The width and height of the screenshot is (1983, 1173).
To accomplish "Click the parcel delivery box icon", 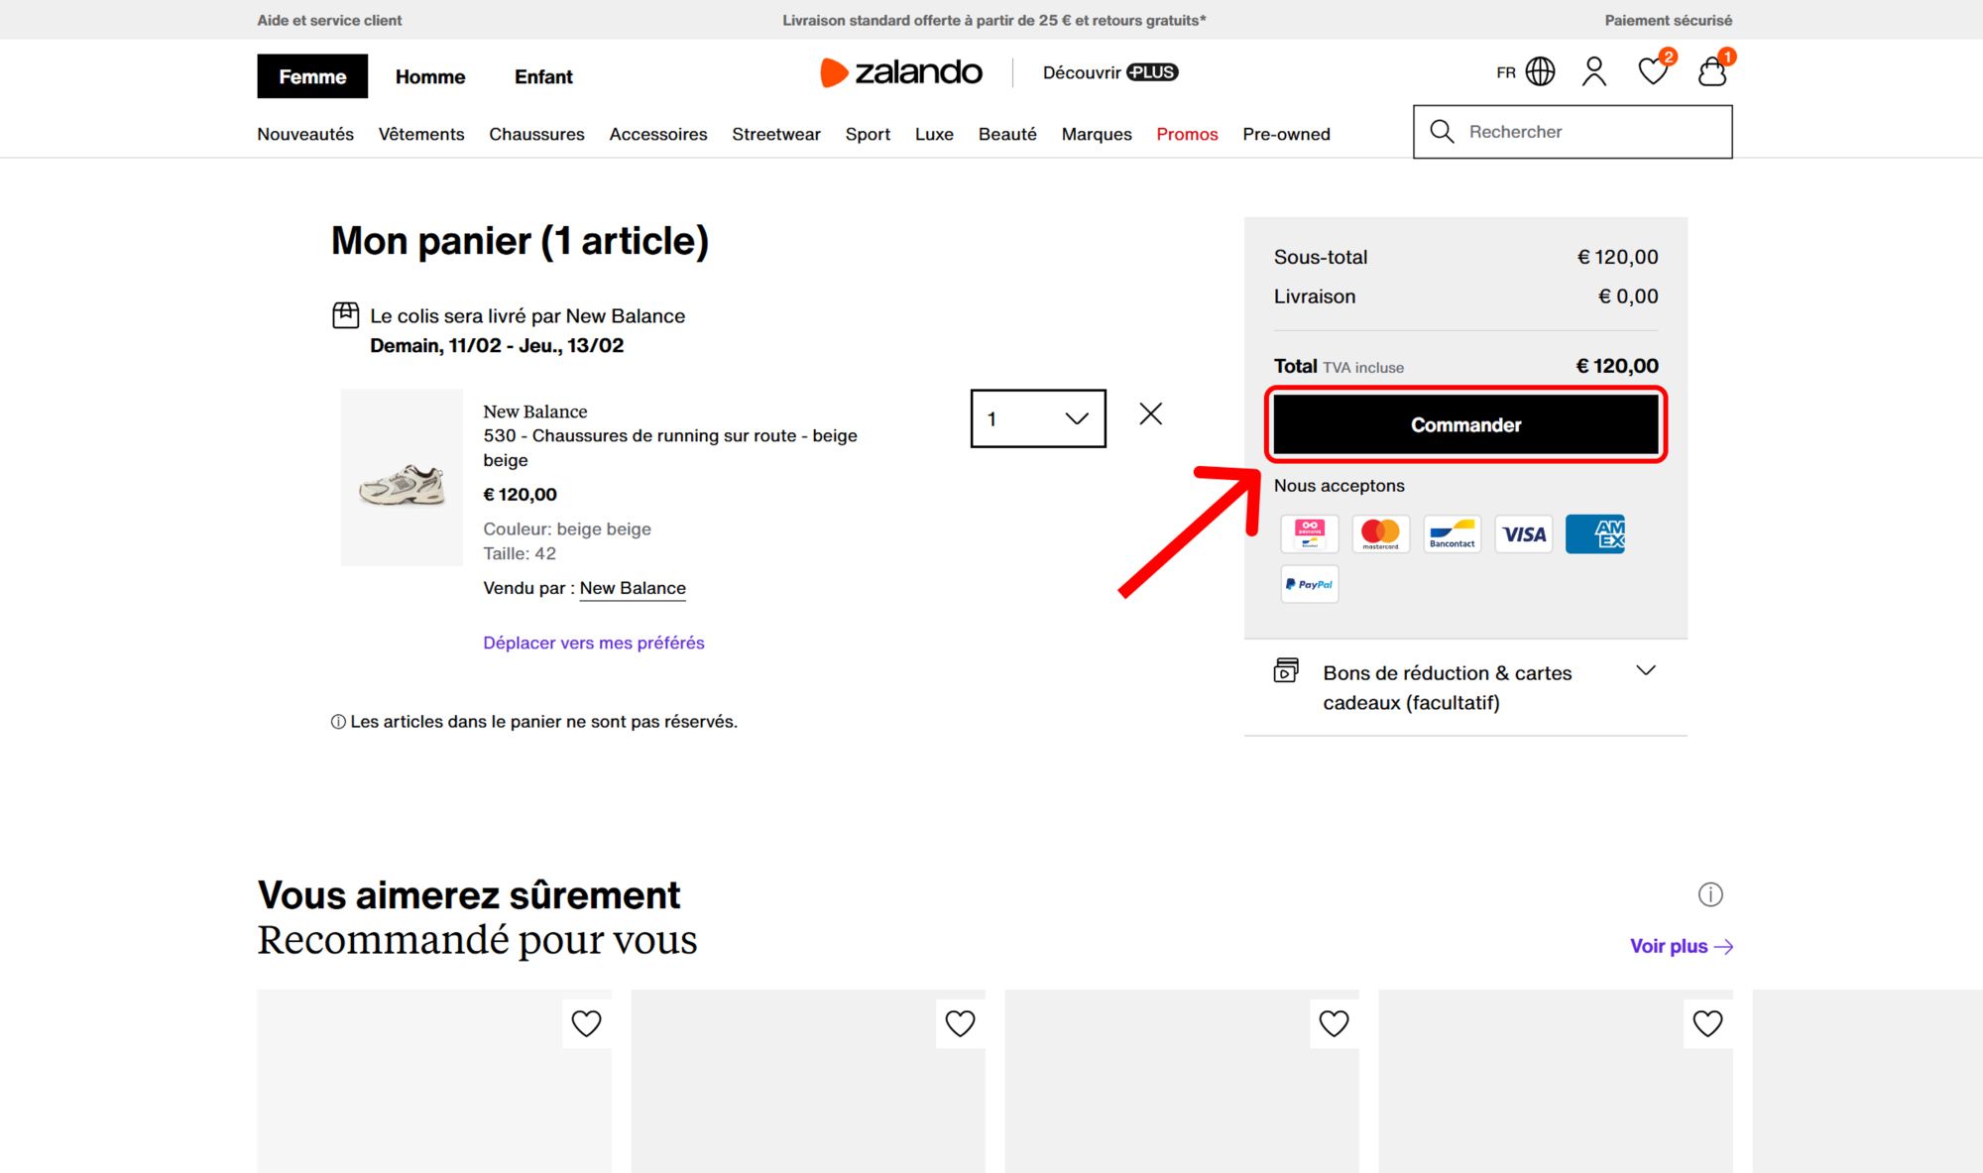I will 345,315.
